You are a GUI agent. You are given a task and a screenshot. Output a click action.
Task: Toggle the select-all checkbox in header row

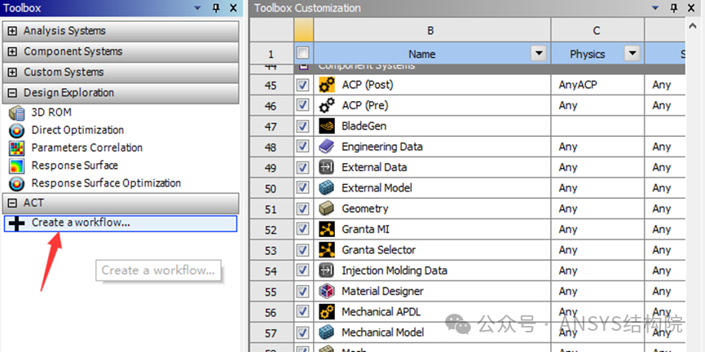click(x=303, y=54)
